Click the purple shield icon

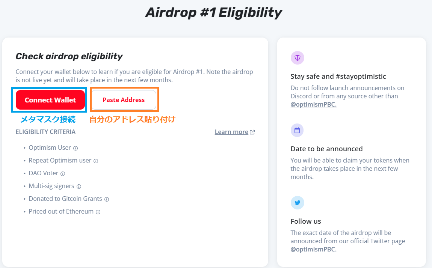click(x=297, y=58)
